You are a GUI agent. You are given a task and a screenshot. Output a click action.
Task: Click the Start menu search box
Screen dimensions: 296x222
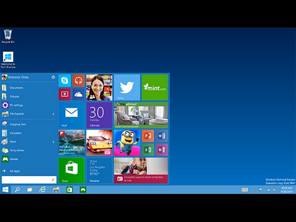click(29, 180)
